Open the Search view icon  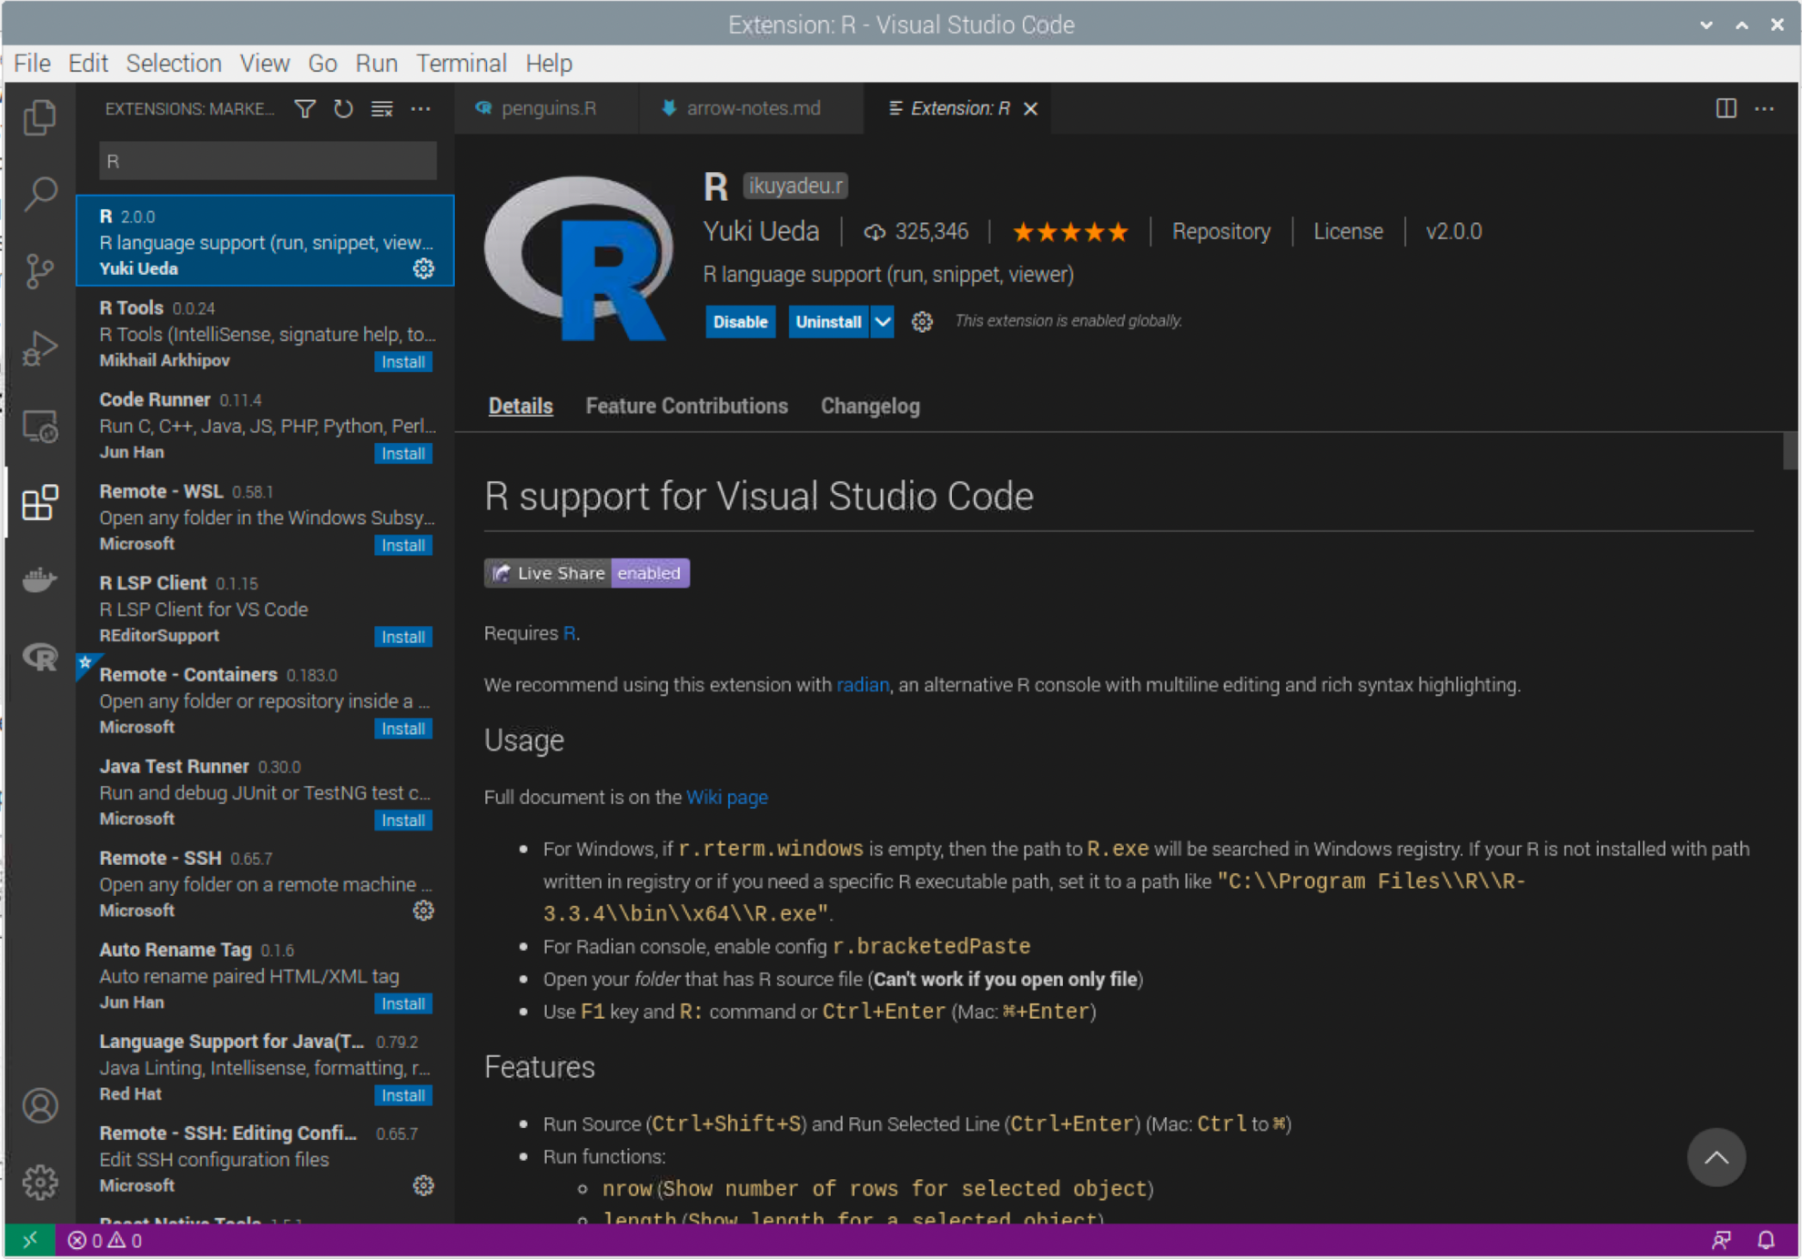click(40, 193)
